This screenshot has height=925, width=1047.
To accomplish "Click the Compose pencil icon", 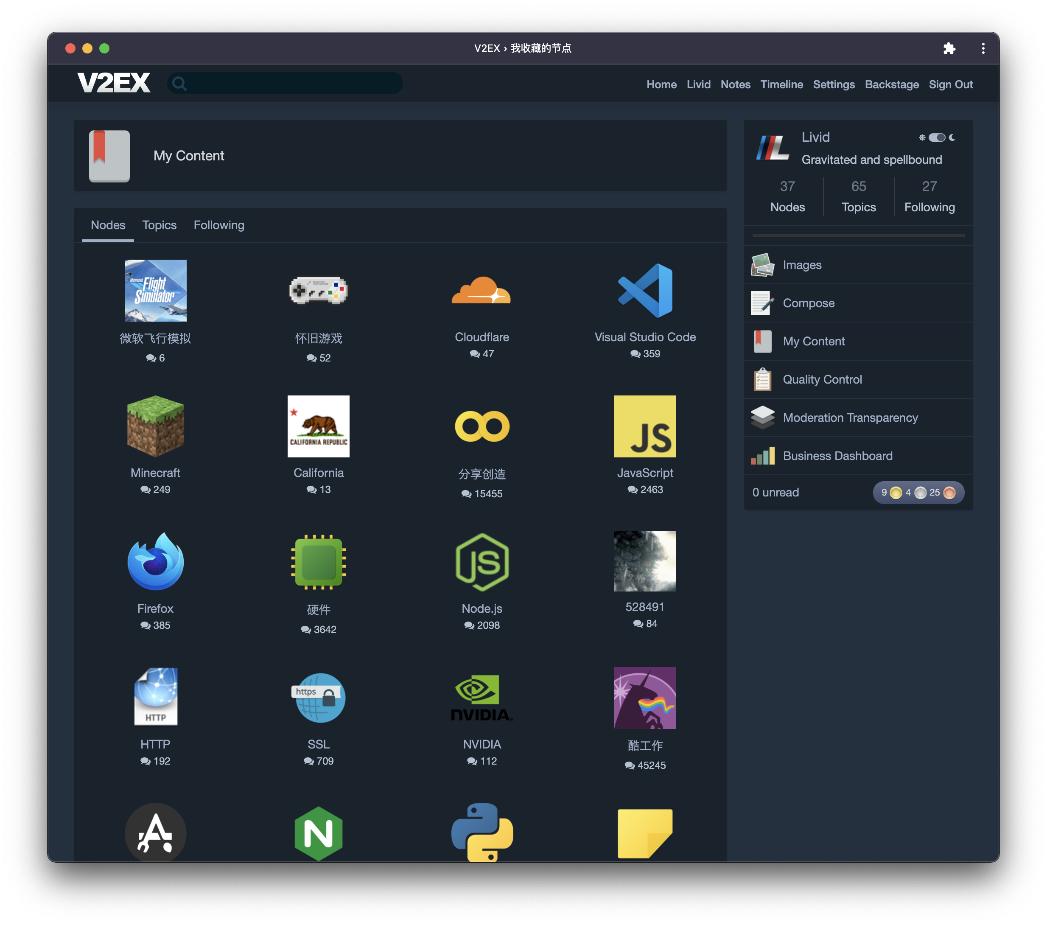I will click(x=762, y=303).
